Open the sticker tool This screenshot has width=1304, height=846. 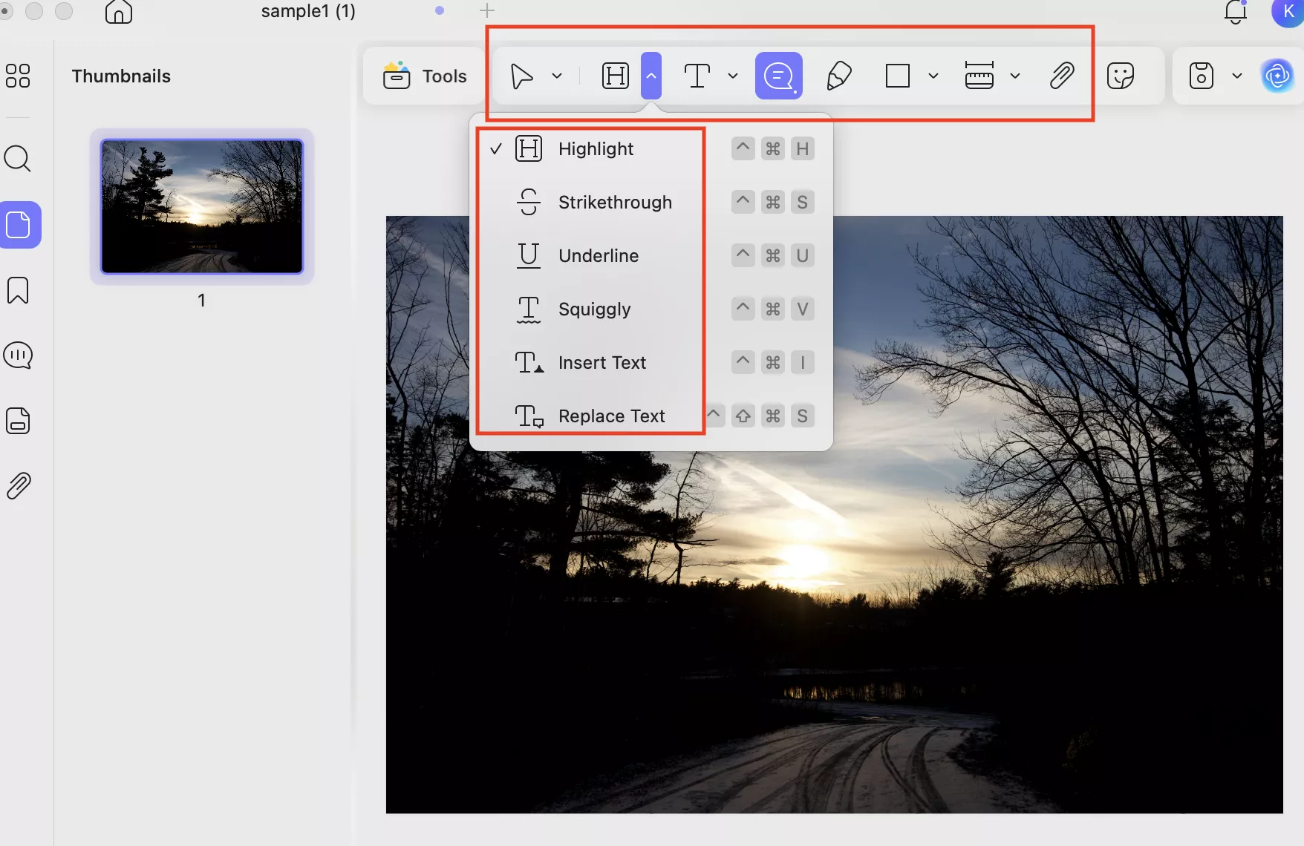click(x=1121, y=75)
